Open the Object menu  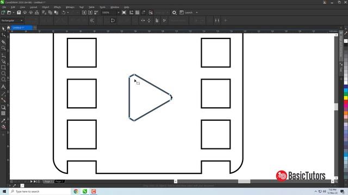point(45,7)
